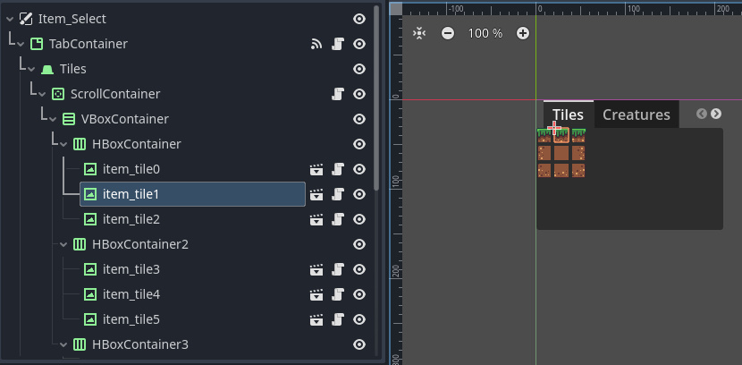Image resolution: width=742 pixels, height=365 pixels.
Task: Hide the ScrollContainer node
Action: point(359,94)
